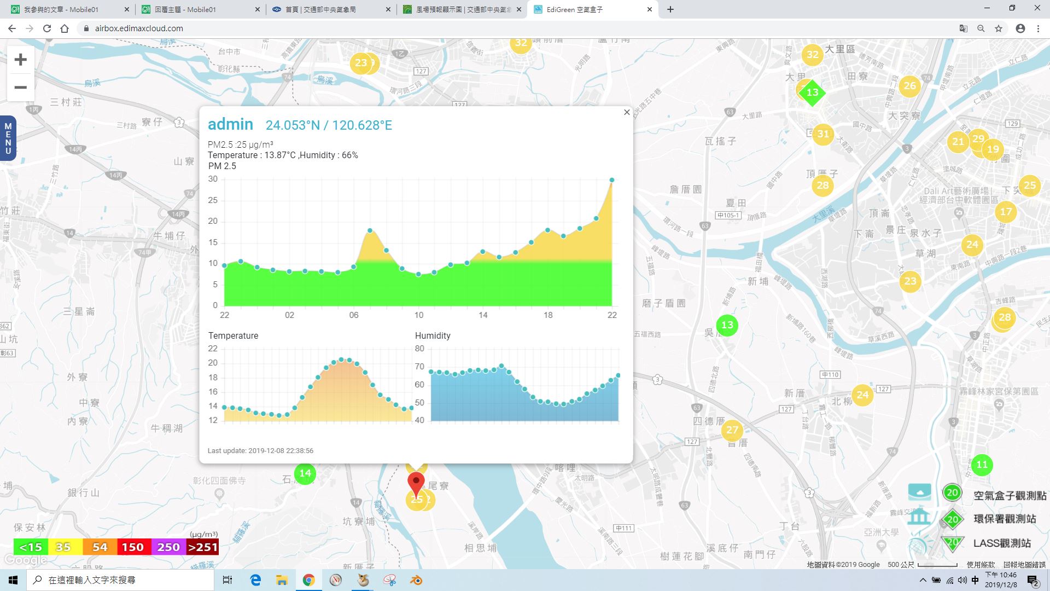Select yellow marker 26 near 田寮
This screenshot has height=591, width=1050.
pyautogui.click(x=909, y=86)
